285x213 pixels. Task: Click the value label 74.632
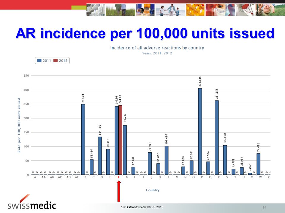point(259,147)
